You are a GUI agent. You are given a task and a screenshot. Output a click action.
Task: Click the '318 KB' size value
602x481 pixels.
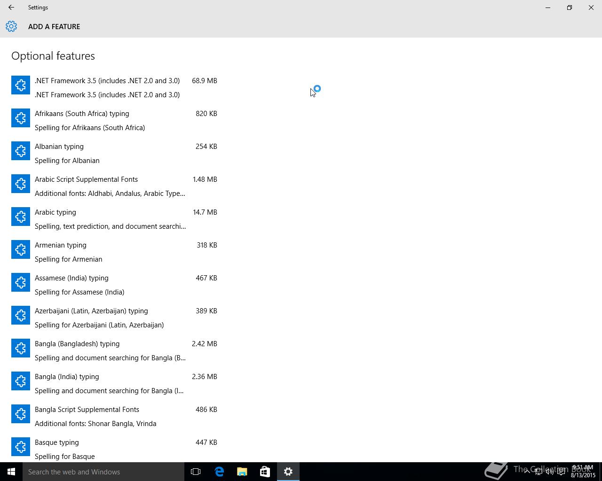pyautogui.click(x=207, y=245)
